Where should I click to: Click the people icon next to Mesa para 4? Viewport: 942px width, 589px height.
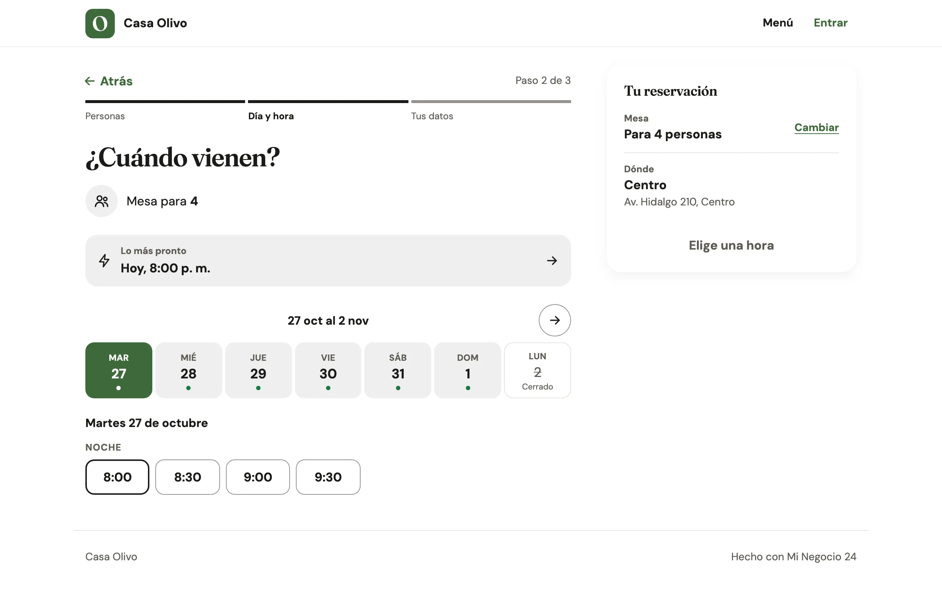102,201
